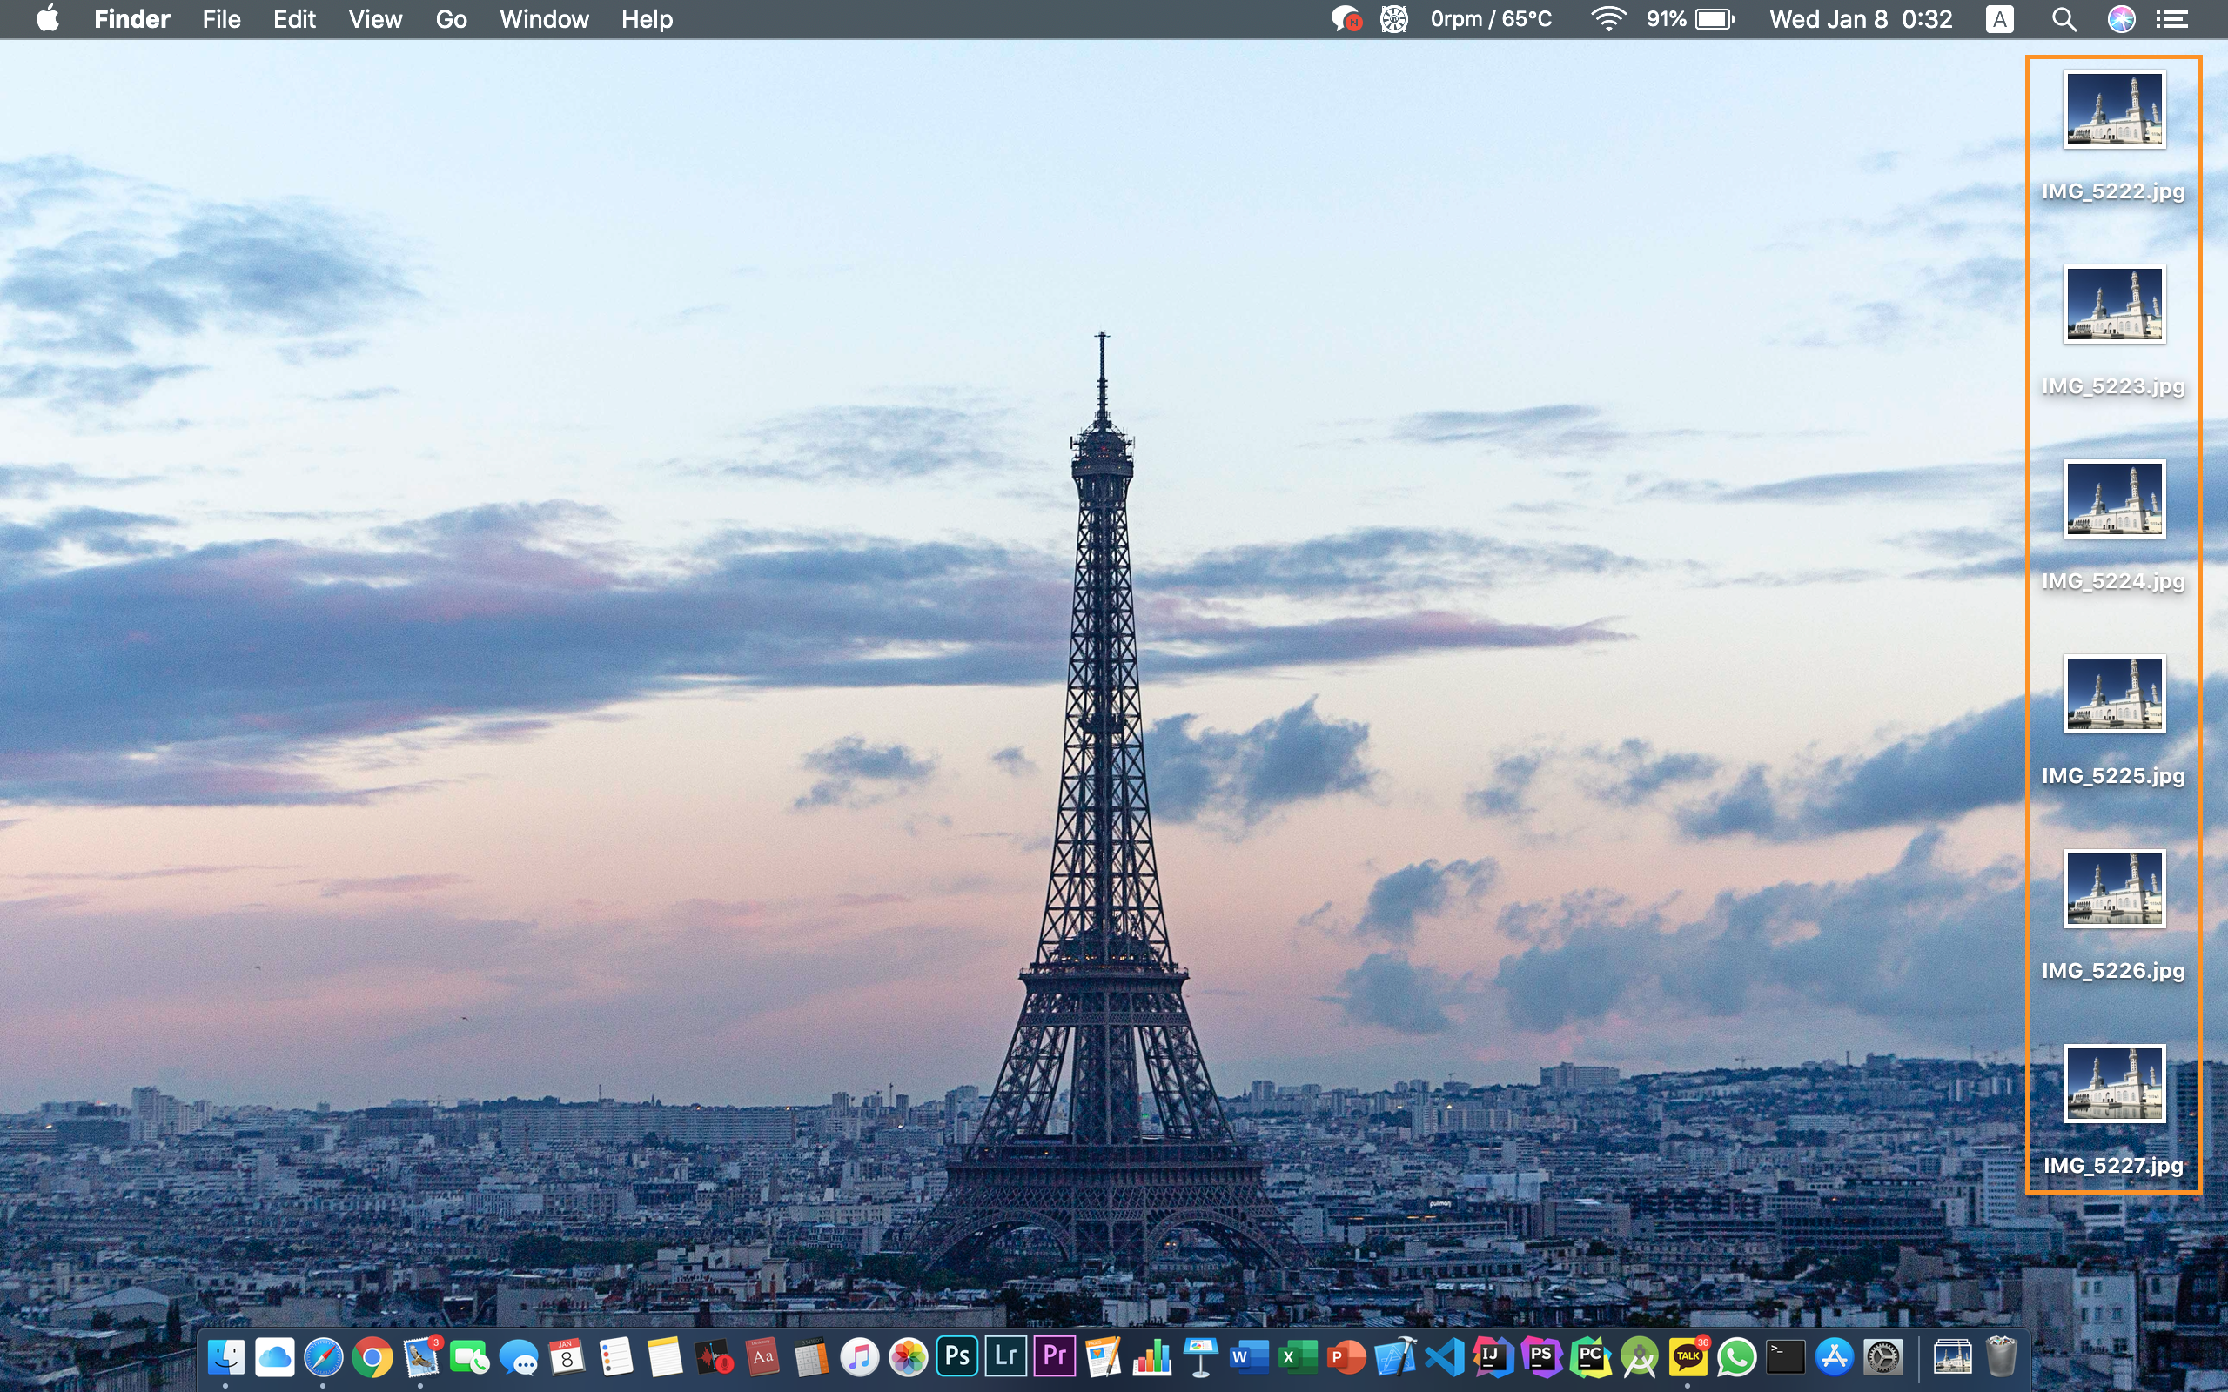Image resolution: width=2228 pixels, height=1392 pixels.
Task: Open the Go menu
Action: click(x=451, y=19)
